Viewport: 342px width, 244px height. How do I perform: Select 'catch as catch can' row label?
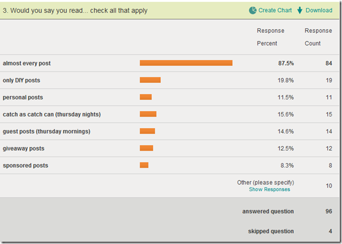tap(52, 114)
